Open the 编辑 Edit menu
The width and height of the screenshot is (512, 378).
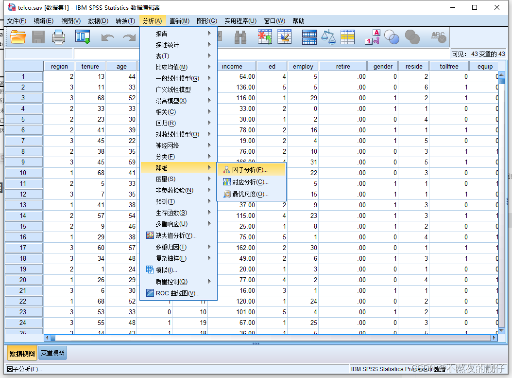[43, 21]
